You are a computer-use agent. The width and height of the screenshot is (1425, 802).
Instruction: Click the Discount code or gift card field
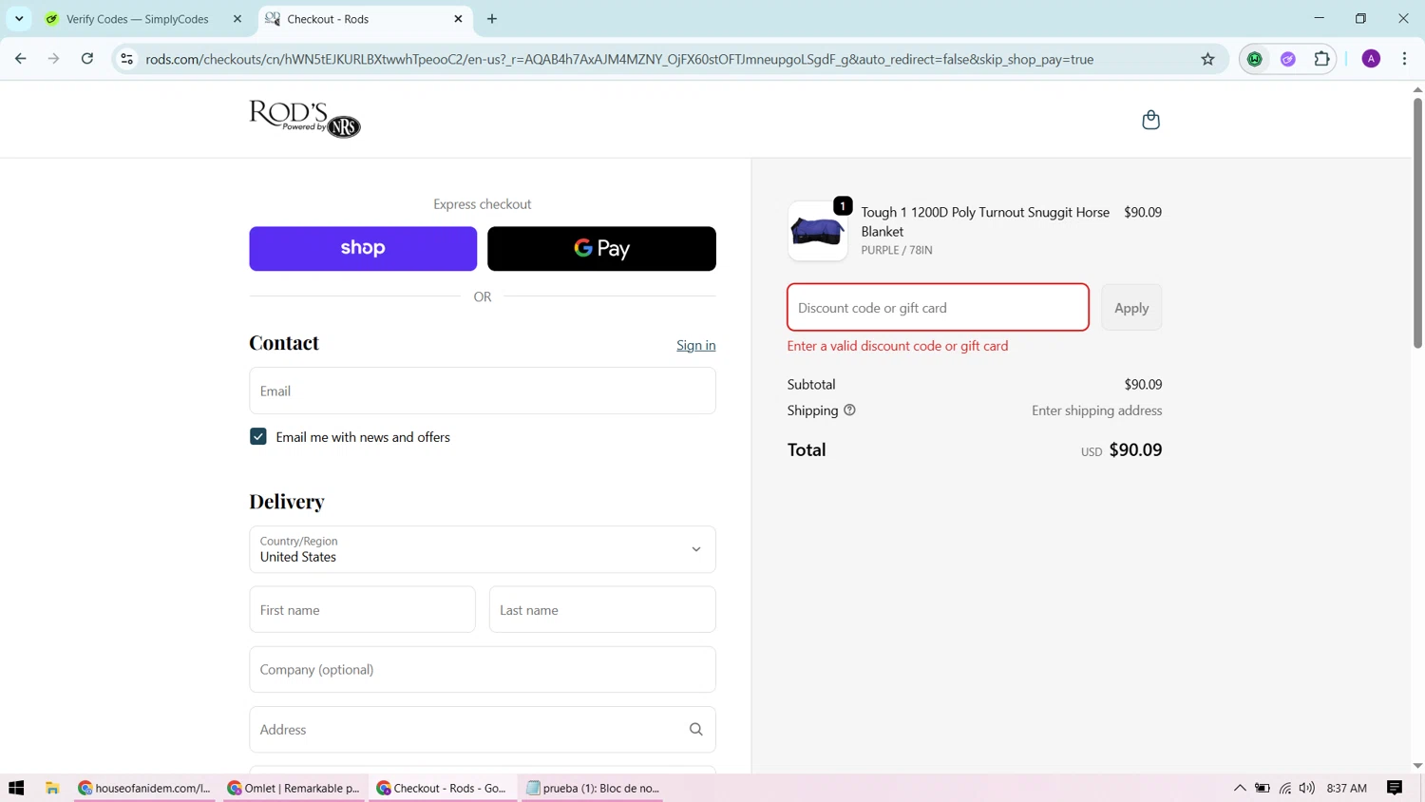[938, 307]
